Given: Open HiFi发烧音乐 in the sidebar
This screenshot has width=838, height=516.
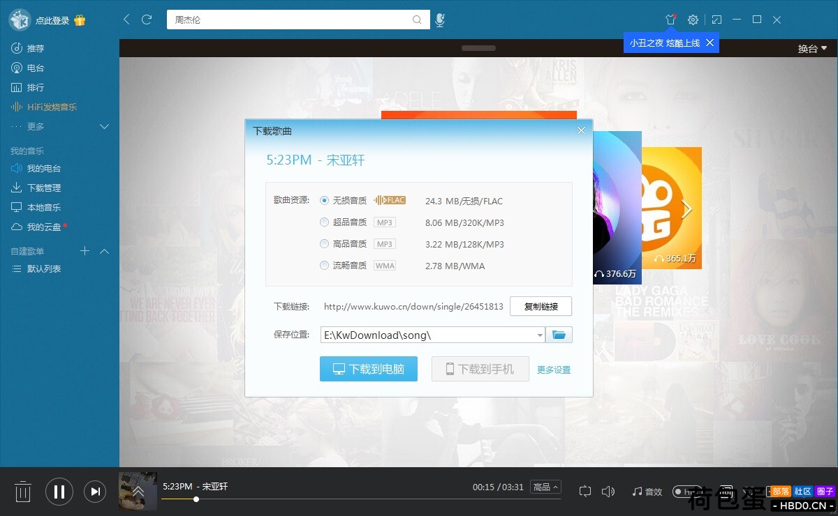Looking at the screenshot, I should pyautogui.click(x=52, y=107).
